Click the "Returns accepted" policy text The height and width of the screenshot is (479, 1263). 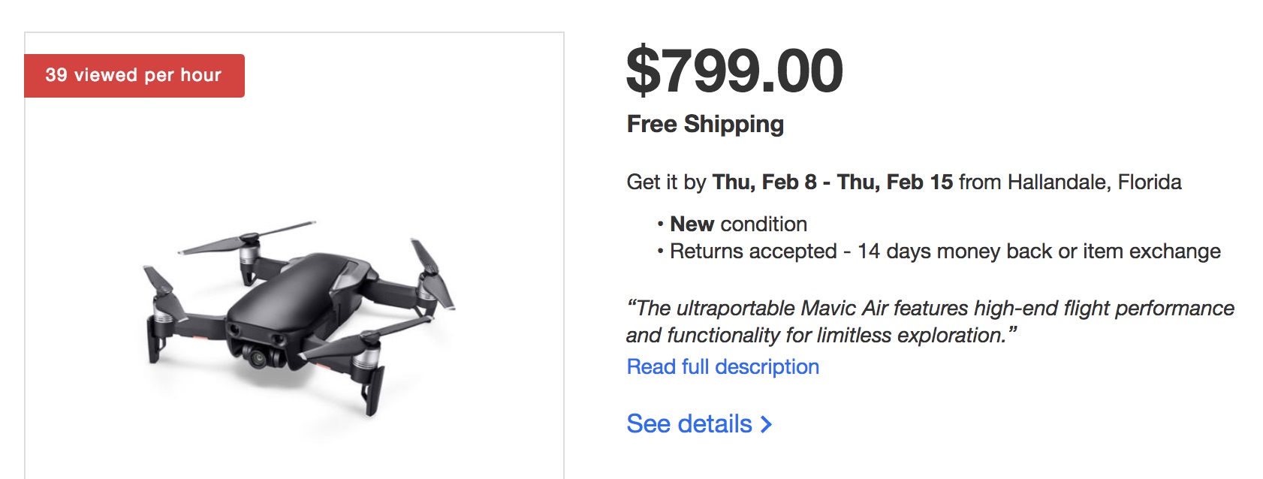(x=751, y=252)
